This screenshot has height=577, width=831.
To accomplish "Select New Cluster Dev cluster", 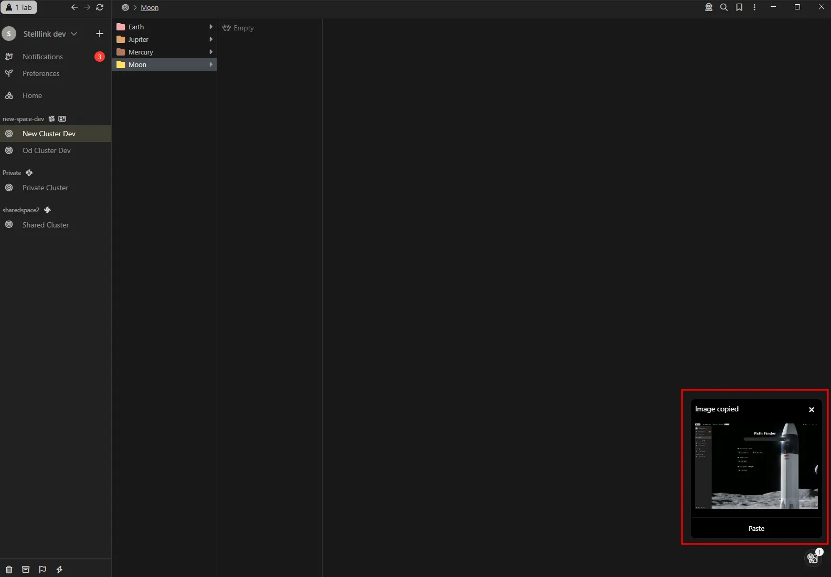I will (x=56, y=134).
